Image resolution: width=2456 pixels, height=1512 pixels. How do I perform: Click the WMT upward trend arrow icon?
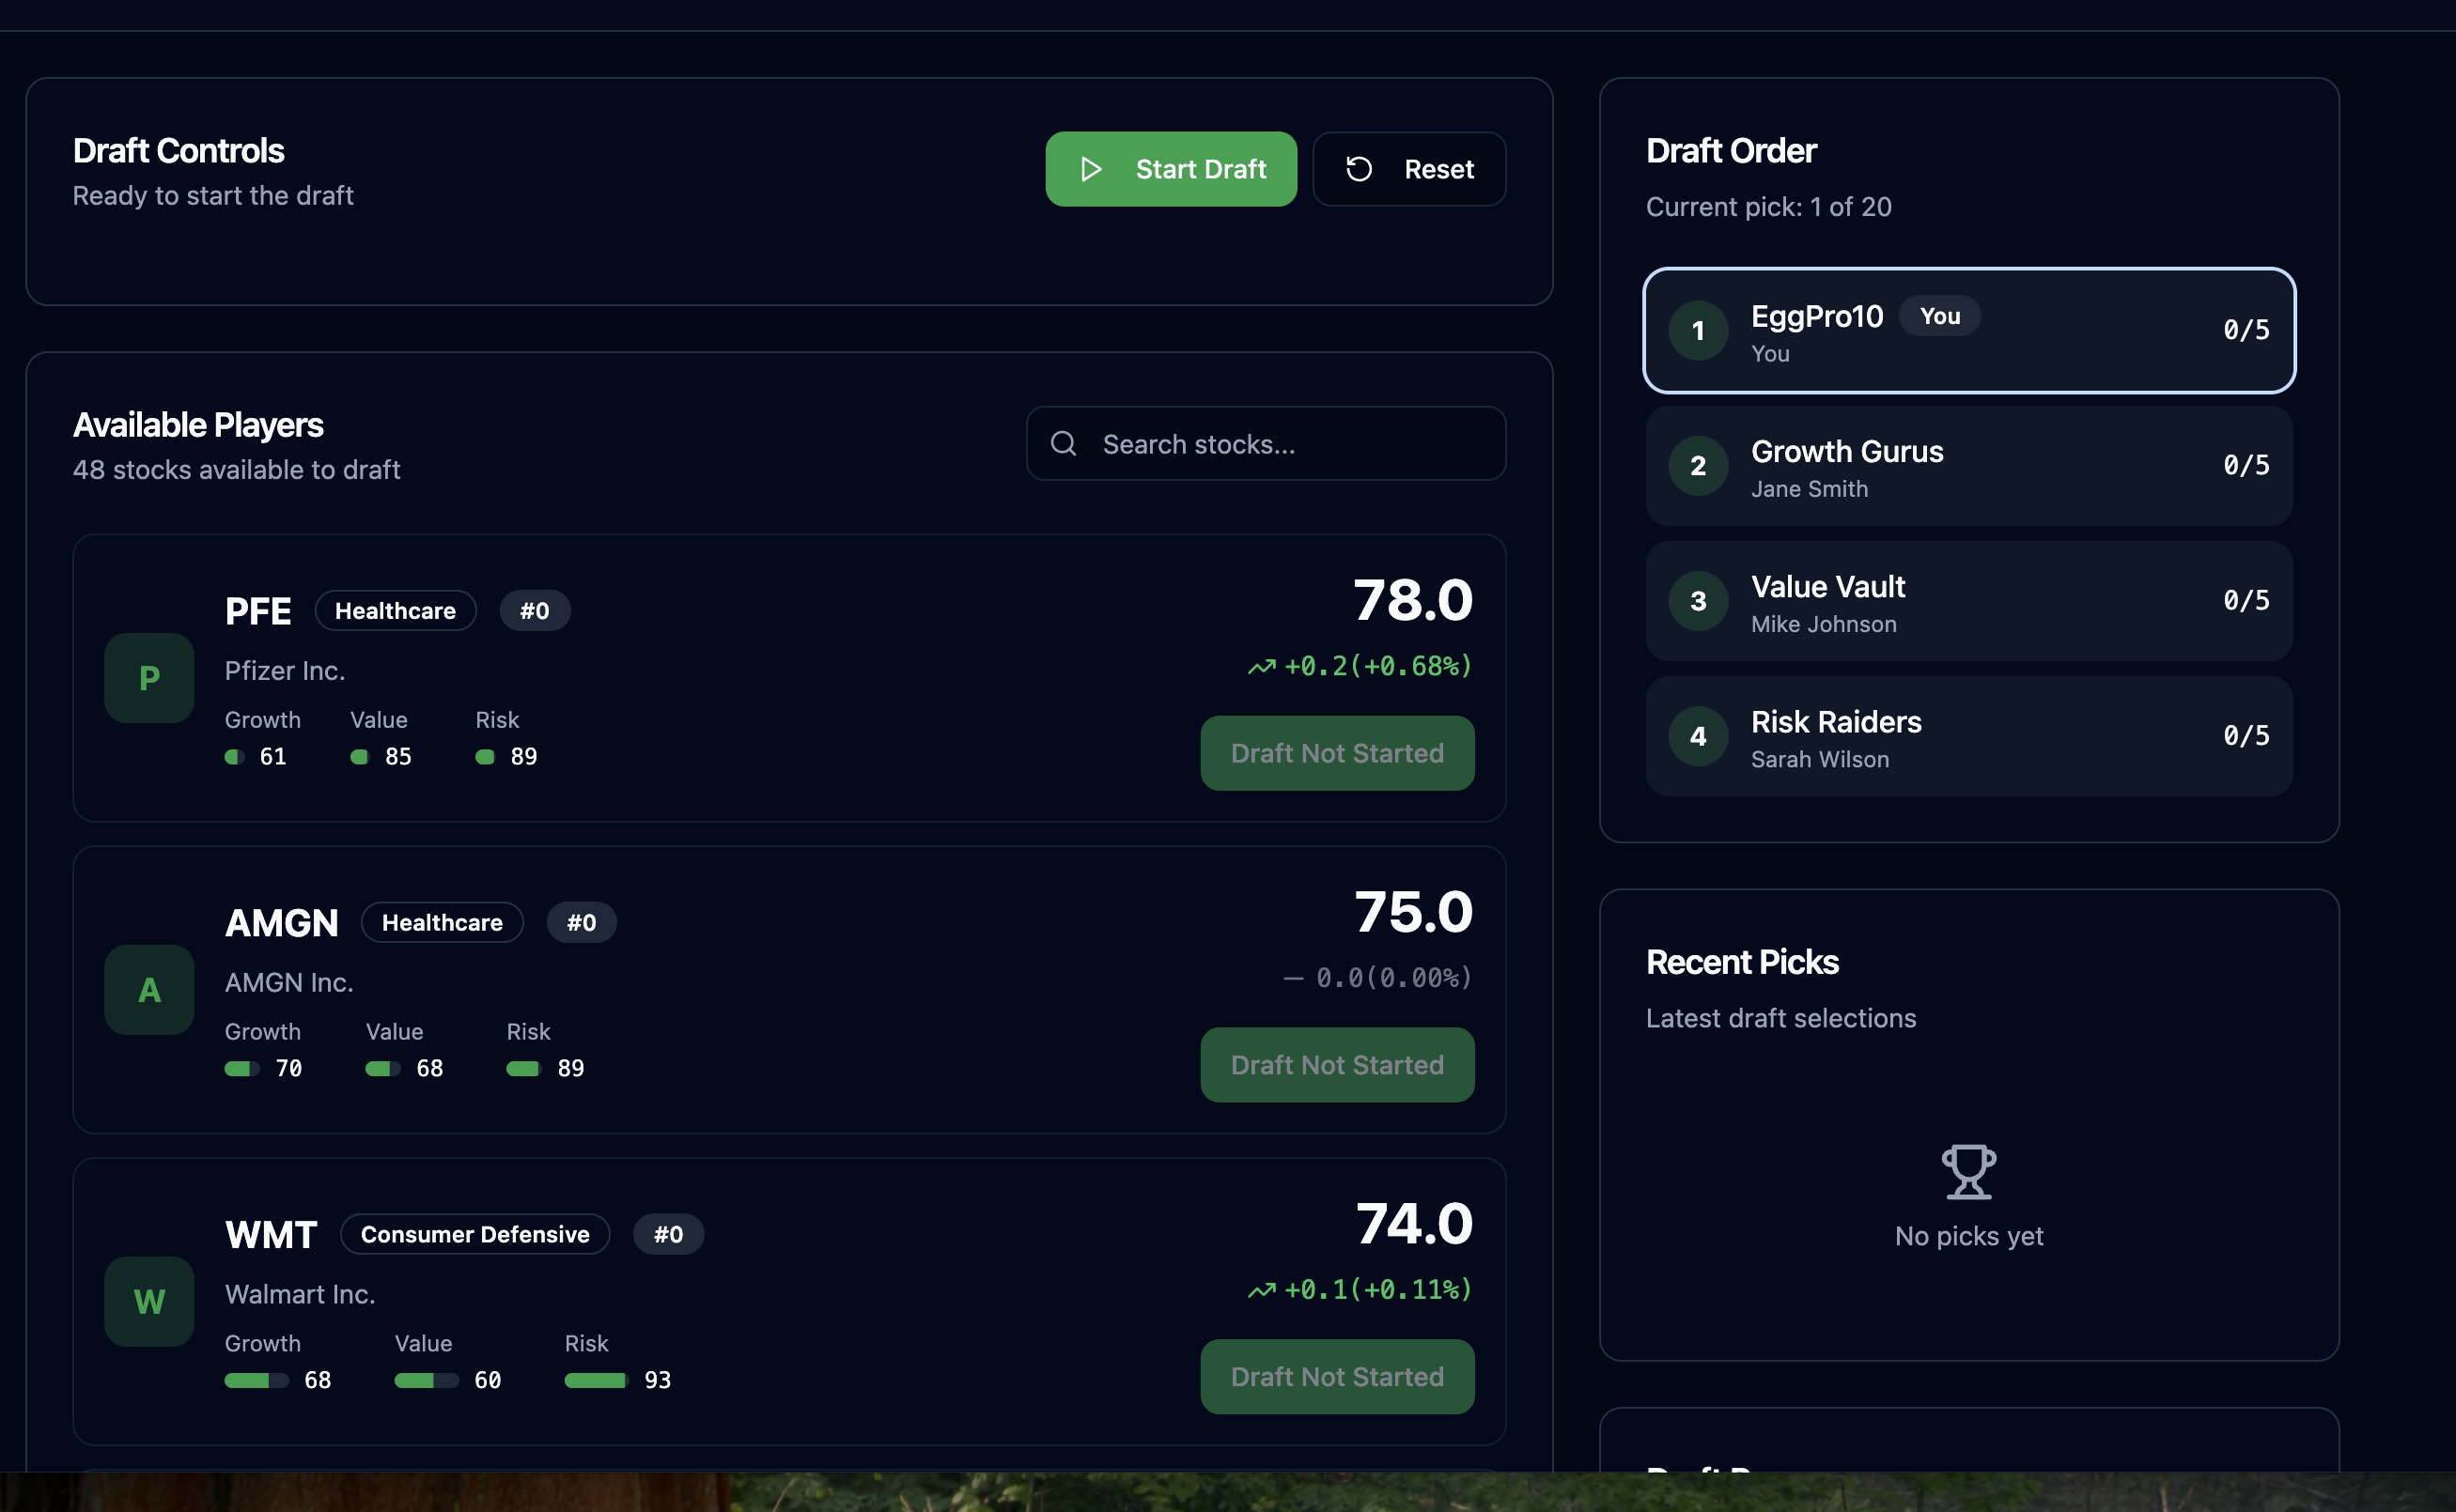click(1262, 1290)
